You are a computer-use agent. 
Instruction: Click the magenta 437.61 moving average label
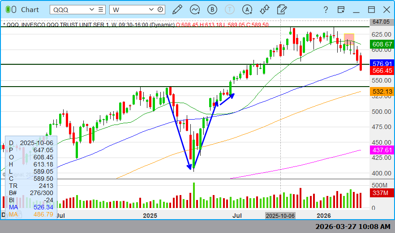coord(382,150)
